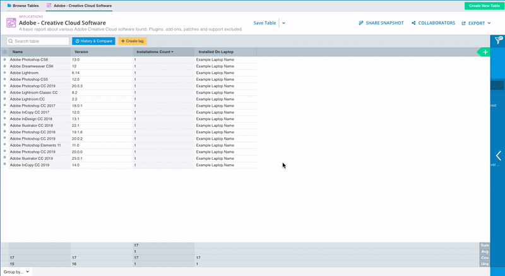
Task: Click the Share Snapshot icon
Action: click(x=361, y=23)
